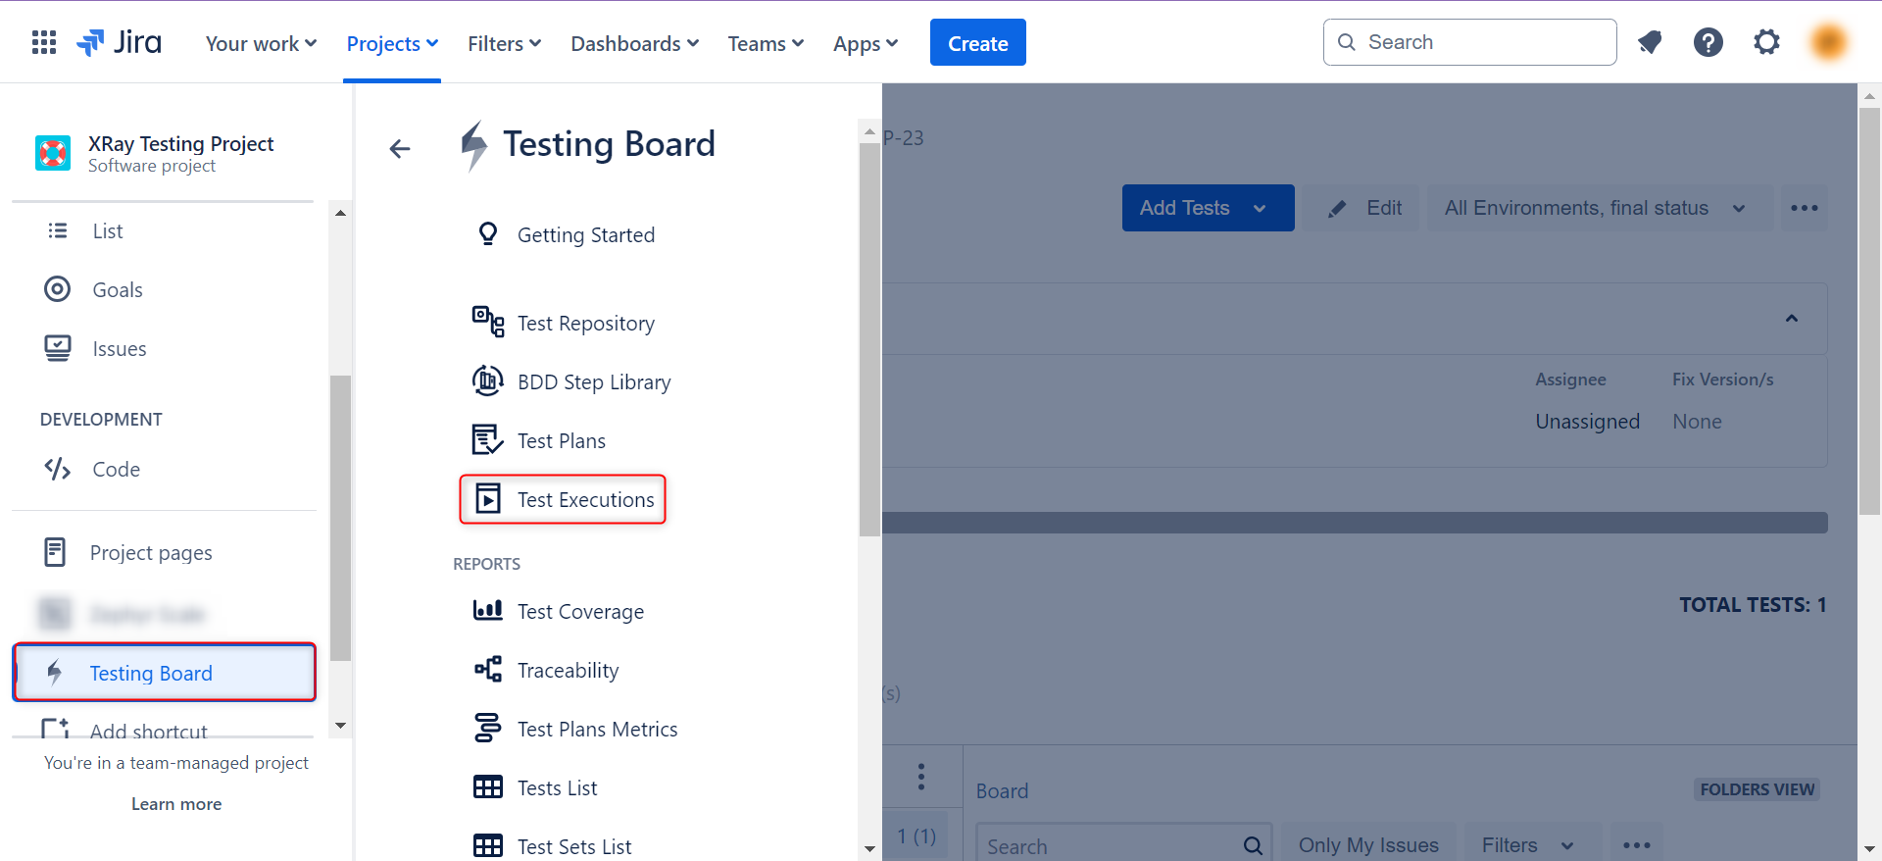1882x861 pixels.
Task: Click the notifications icon in header
Action: pos(1650,42)
